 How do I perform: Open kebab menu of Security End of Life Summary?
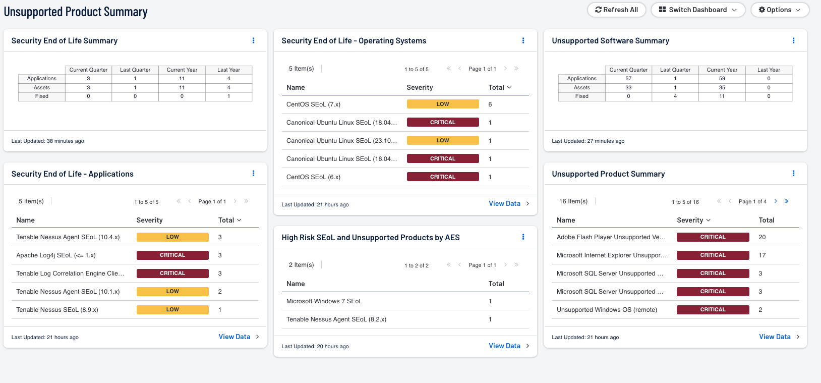coord(253,40)
